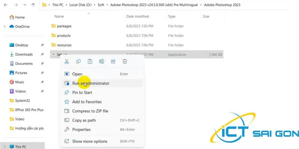299x149 pixels.
Task: Click This PC in address bar
Action: [x=58, y=5]
